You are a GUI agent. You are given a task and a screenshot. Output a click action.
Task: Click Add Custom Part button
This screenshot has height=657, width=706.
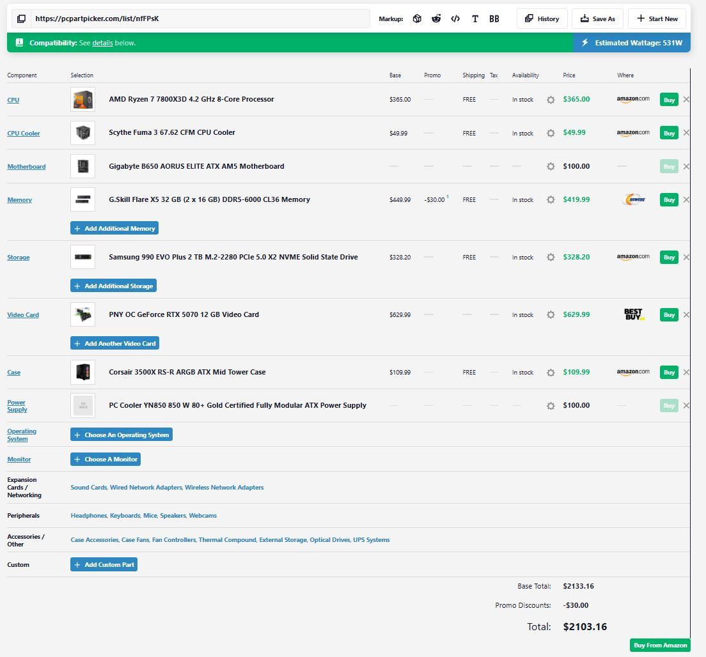point(104,565)
